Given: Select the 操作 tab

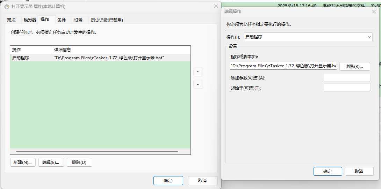Looking at the screenshot, I should (46, 20).
